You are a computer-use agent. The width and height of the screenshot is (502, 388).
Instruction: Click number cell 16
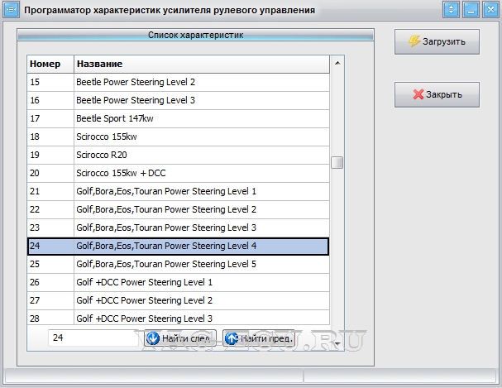(50, 101)
